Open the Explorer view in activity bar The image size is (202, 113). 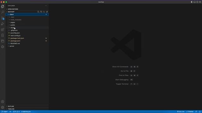point(3,6)
